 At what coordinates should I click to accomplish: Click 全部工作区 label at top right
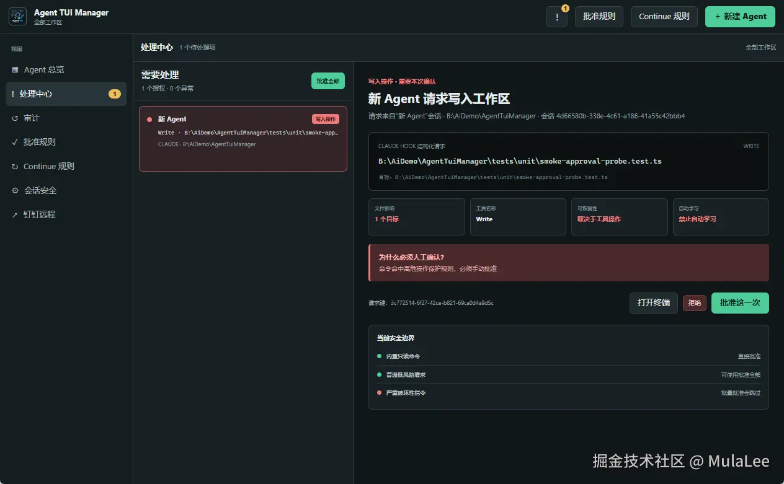761,48
